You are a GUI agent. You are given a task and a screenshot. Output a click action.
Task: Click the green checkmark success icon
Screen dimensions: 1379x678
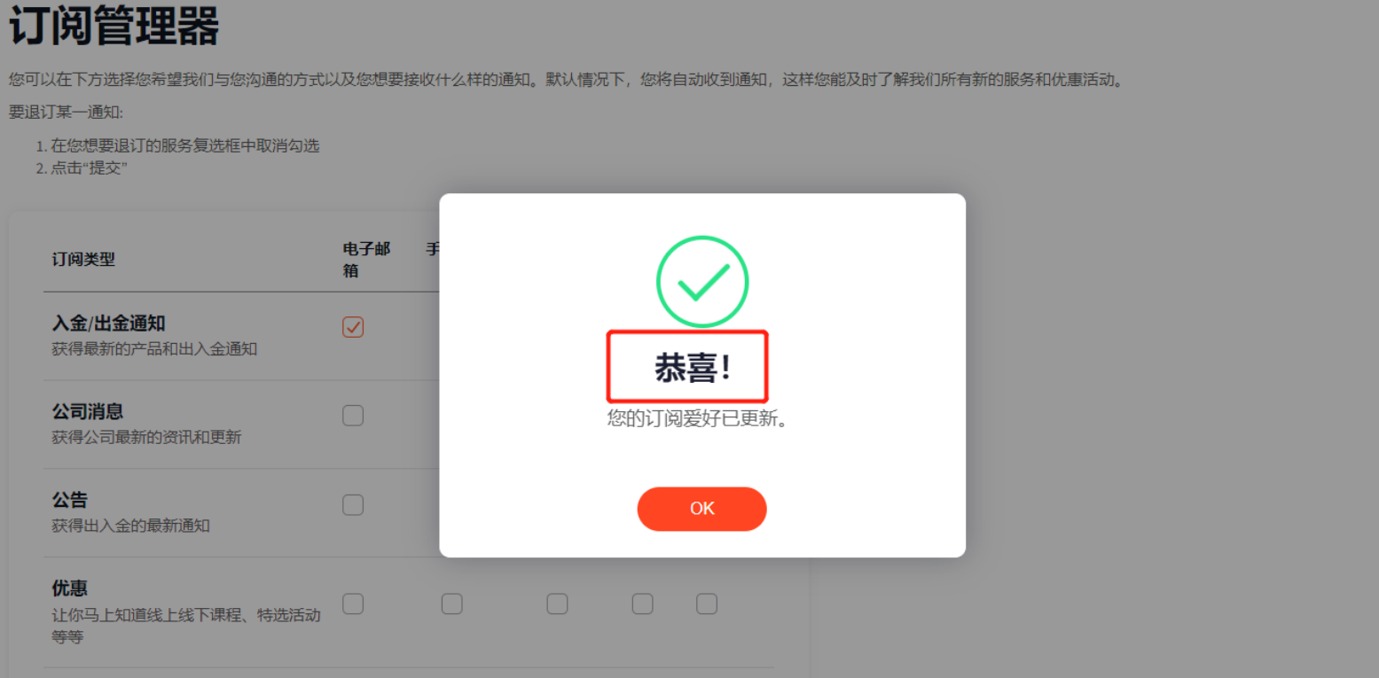pos(702,282)
